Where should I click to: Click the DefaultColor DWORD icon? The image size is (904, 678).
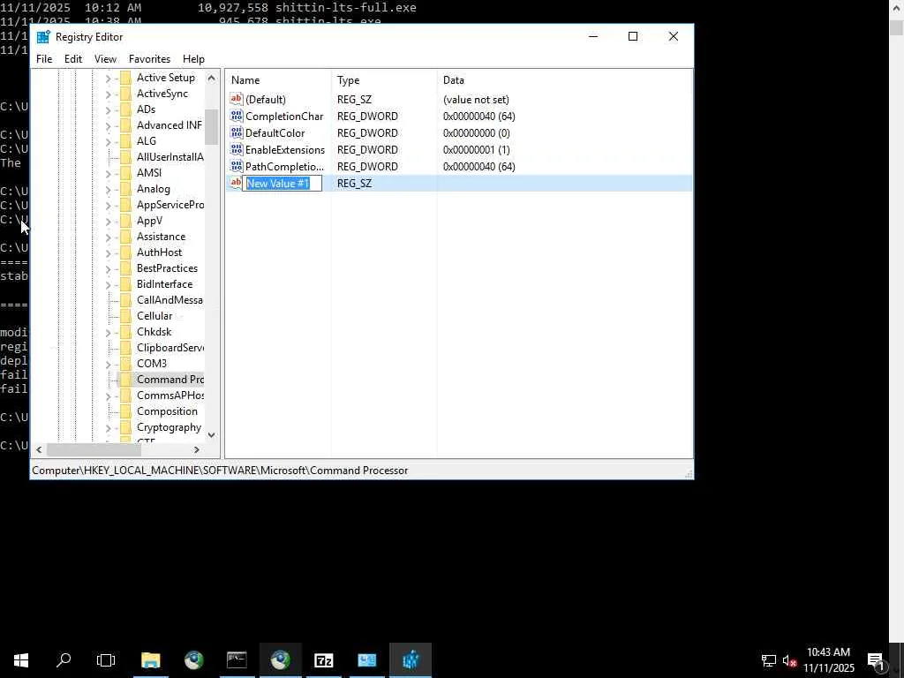coord(237,132)
